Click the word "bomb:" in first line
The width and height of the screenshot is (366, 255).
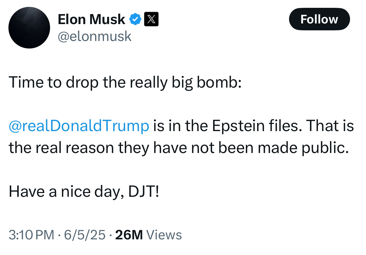219,83
